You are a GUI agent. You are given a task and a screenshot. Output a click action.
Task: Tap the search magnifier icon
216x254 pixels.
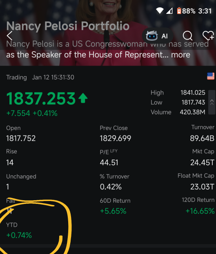click(x=187, y=35)
